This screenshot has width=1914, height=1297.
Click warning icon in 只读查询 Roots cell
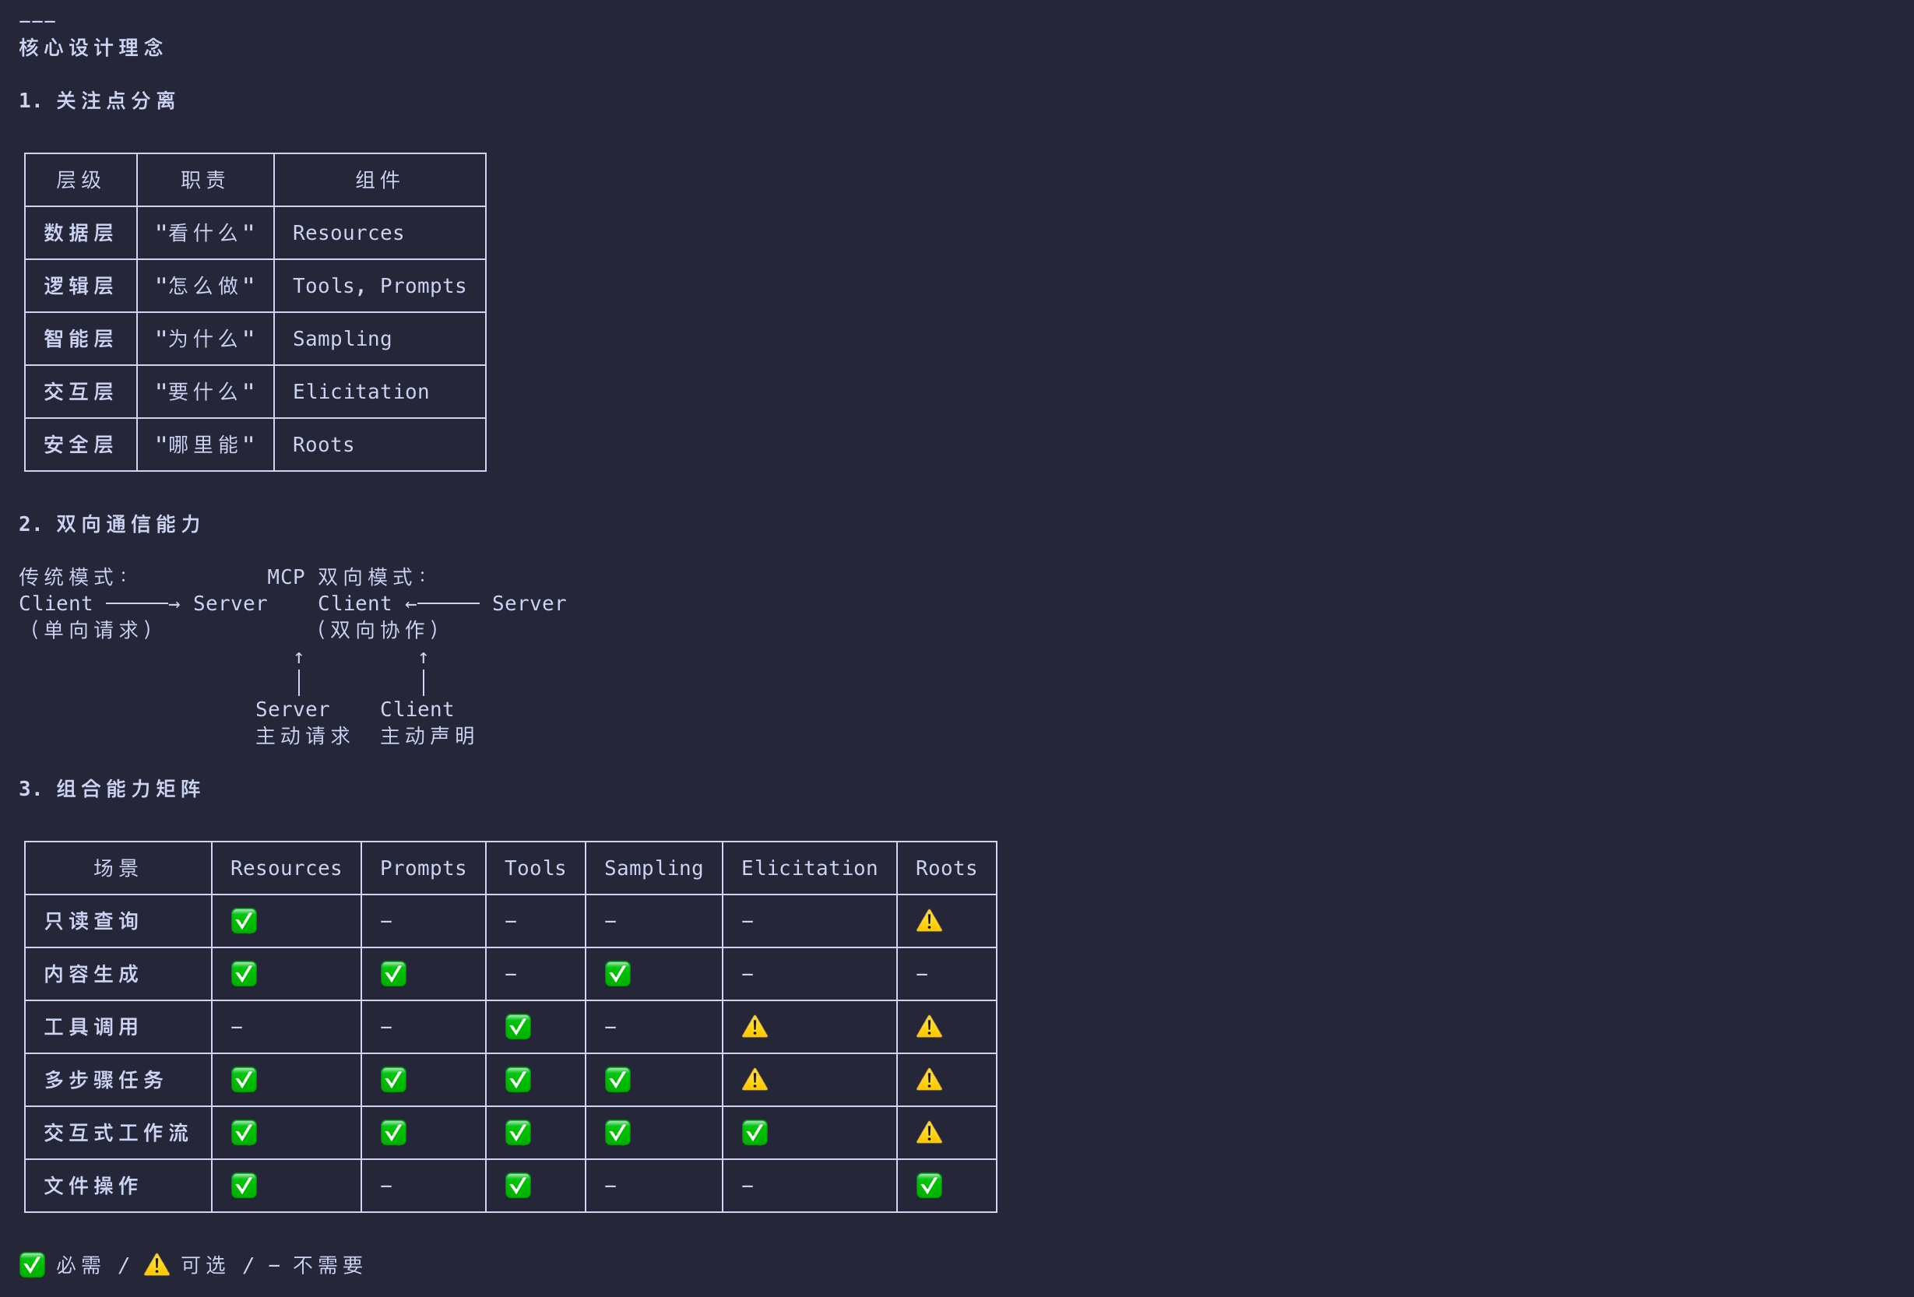point(929,921)
